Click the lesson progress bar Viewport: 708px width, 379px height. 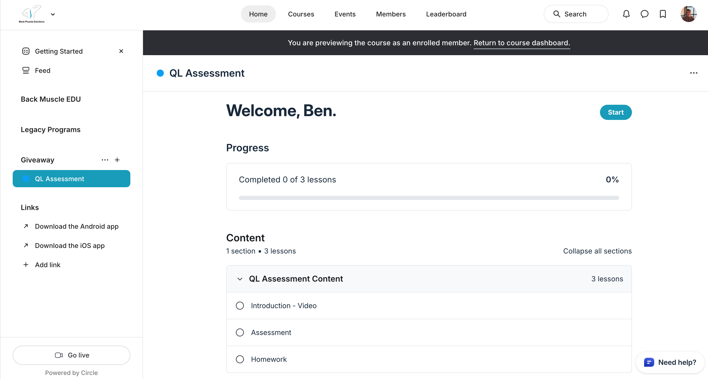pyautogui.click(x=429, y=198)
